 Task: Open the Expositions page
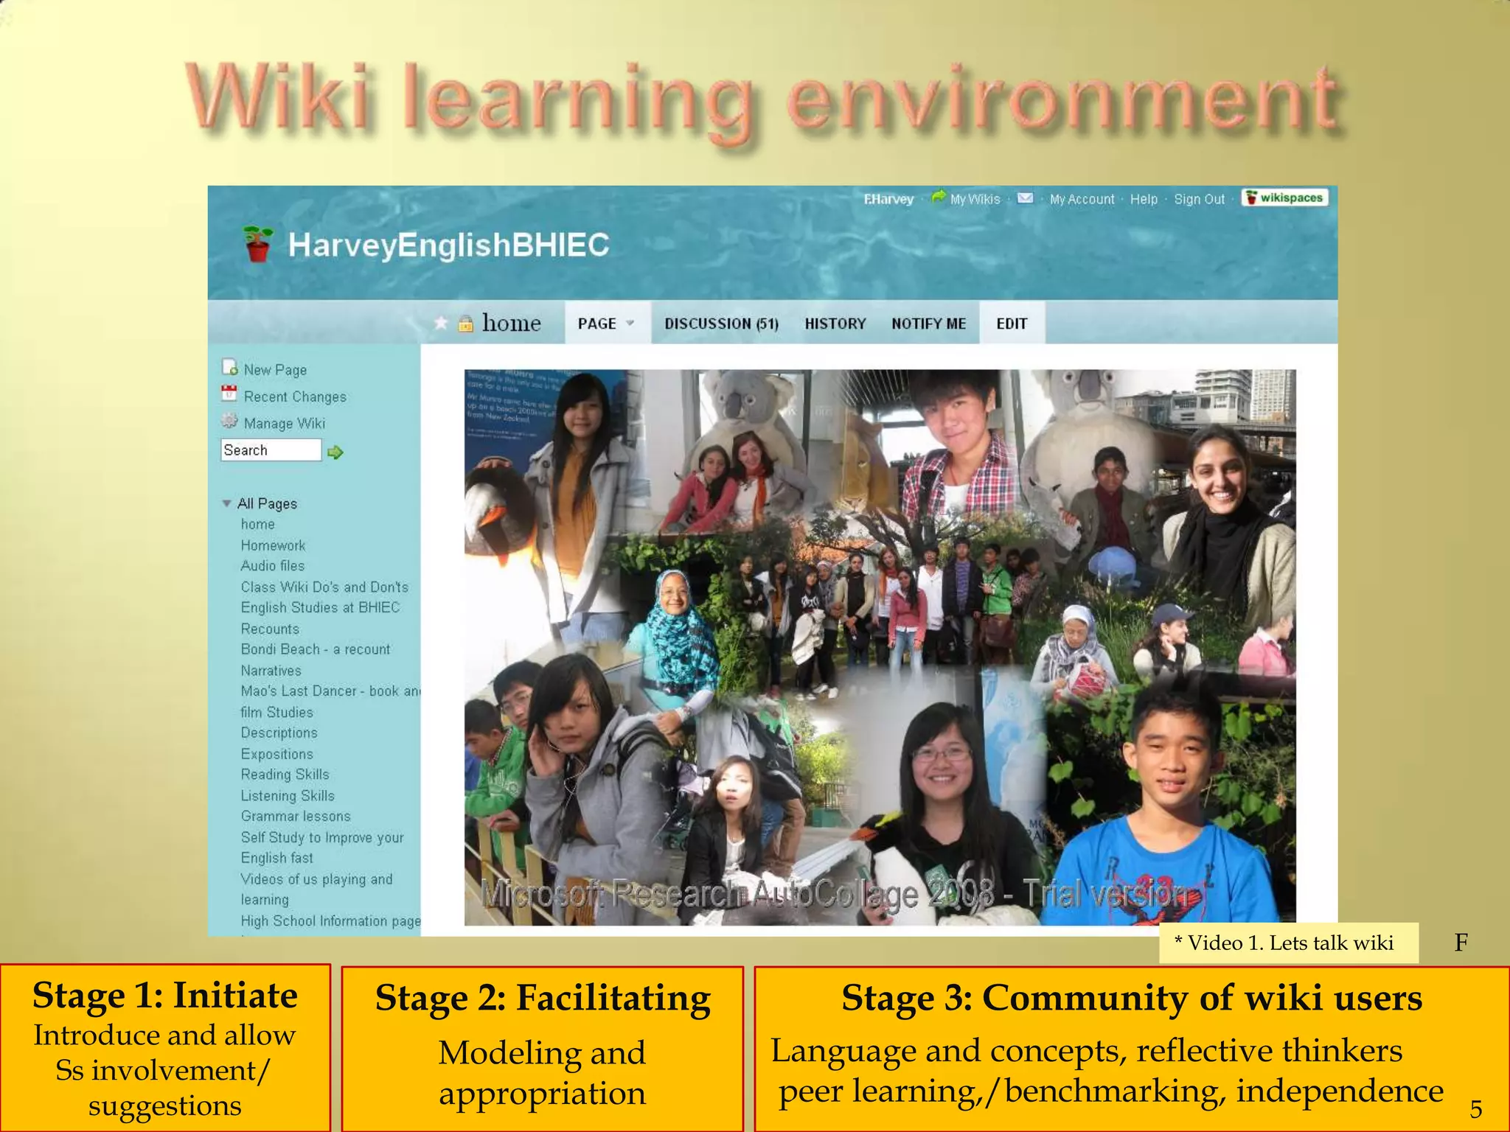276,754
